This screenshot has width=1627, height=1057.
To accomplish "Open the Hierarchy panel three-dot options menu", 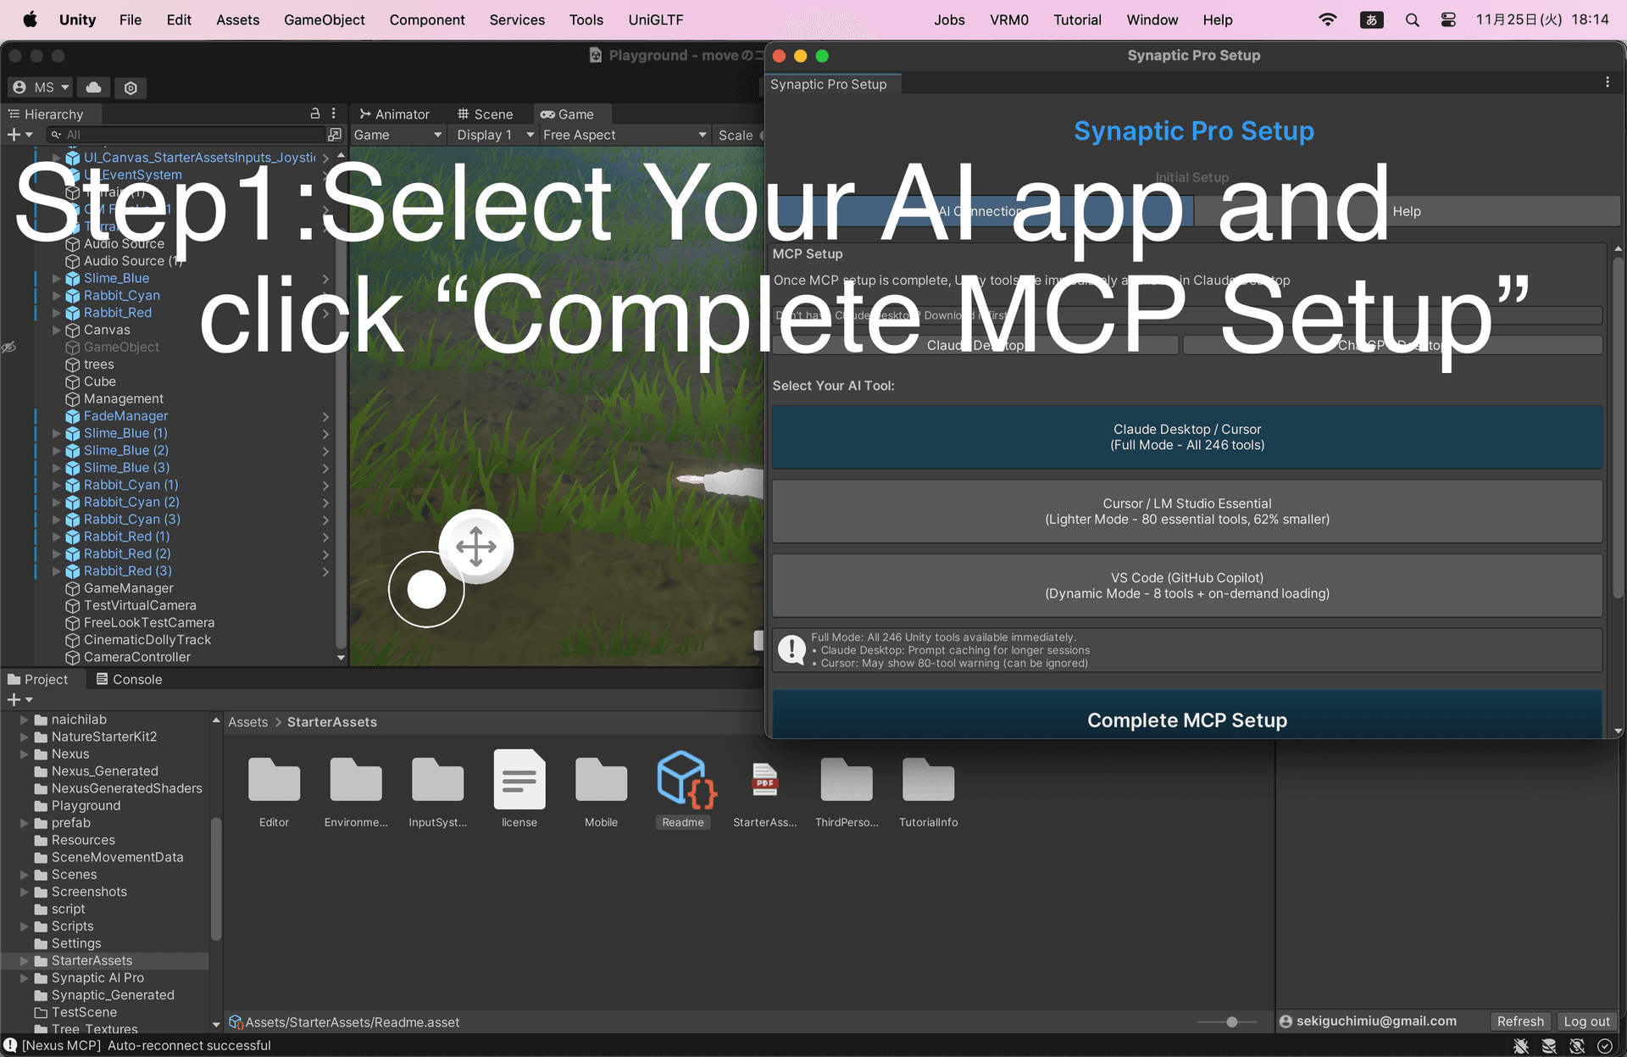I will tap(333, 113).
